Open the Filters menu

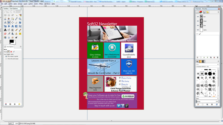[x=41, y=4]
